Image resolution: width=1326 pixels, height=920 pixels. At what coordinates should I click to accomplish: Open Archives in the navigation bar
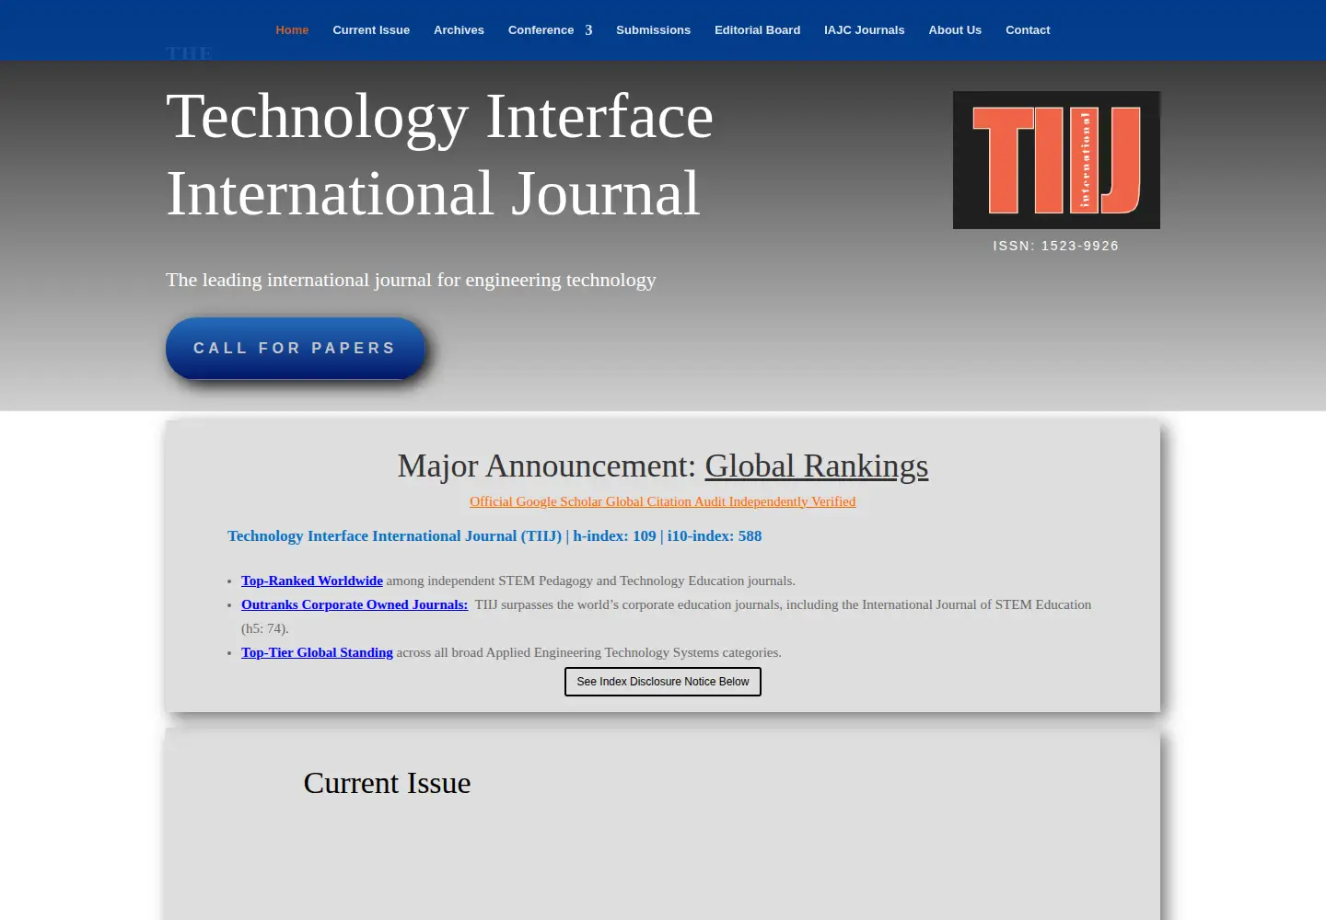pos(459,30)
